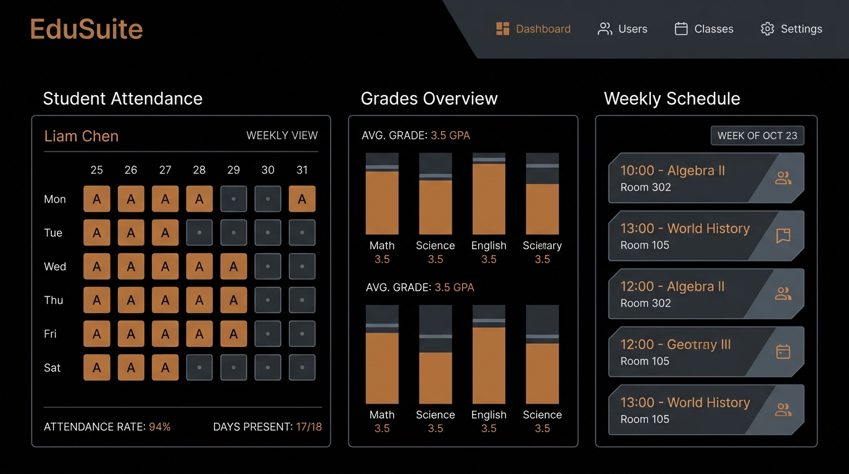Click the people icon on a World History card
The width and height of the screenshot is (849, 474).
(783, 410)
